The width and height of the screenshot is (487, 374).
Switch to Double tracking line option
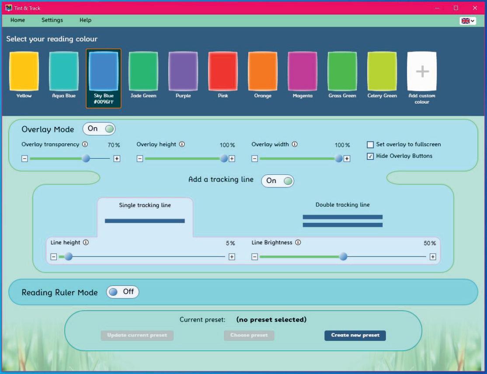(x=343, y=216)
